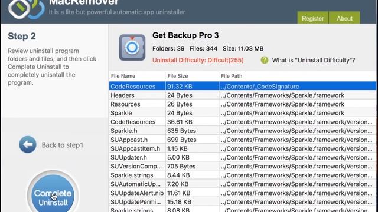The width and height of the screenshot is (378, 212).
Task: Click the 'Folders: 39' label
Action: coord(168,48)
